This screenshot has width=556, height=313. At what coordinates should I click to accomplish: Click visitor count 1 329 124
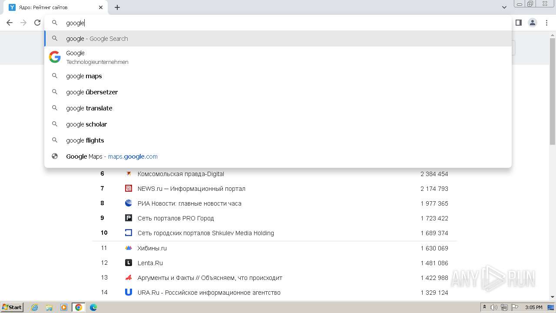(434, 293)
